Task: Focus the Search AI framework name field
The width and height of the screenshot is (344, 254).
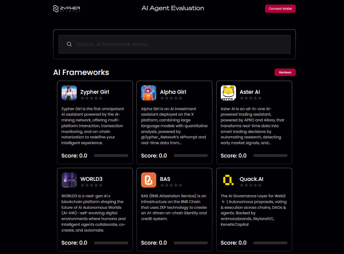Action: (x=174, y=44)
